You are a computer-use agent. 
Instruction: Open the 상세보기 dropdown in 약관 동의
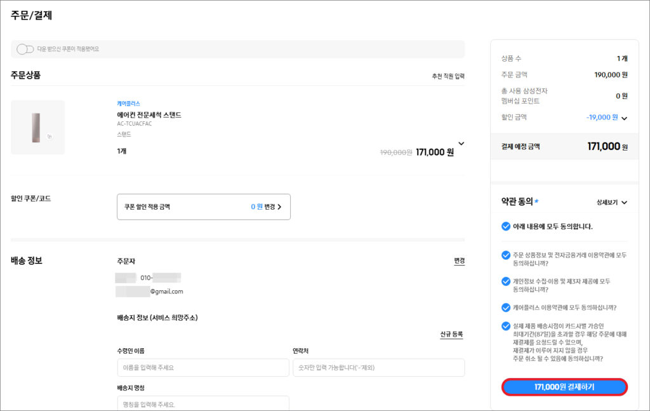pyautogui.click(x=612, y=203)
